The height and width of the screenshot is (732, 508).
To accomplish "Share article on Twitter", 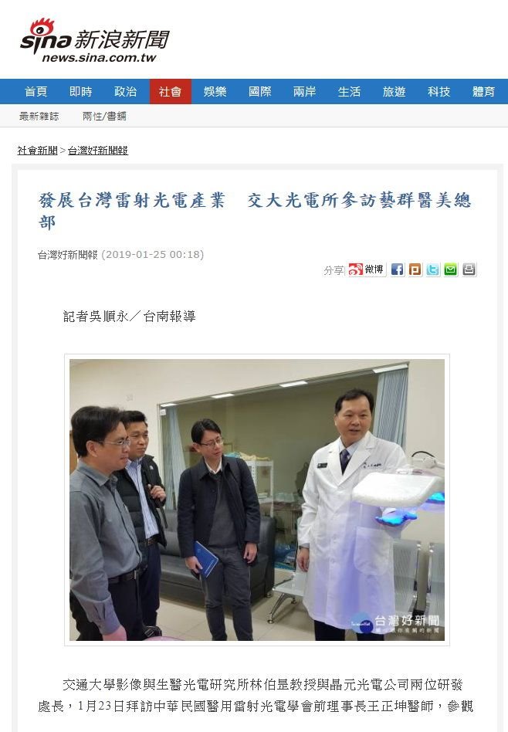I will (x=433, y=269).
